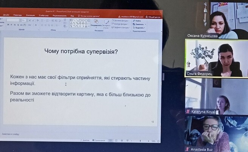Increase font size with the larger A icon

[30, 20]
